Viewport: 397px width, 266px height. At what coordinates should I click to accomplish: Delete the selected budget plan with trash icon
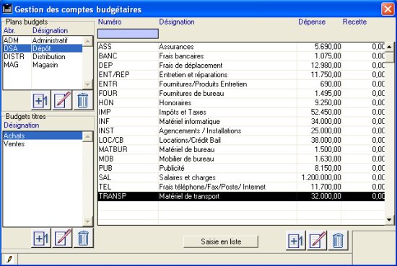pos(83,100)
